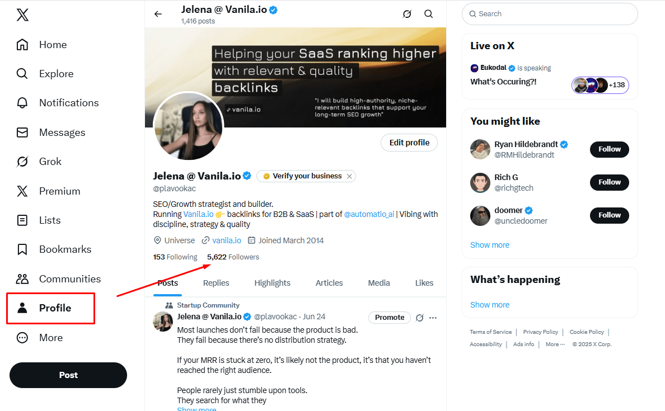Viewport: 665px width, 411px height.
Task: Click the Edit profile button
Action: (x=409, y=143)
